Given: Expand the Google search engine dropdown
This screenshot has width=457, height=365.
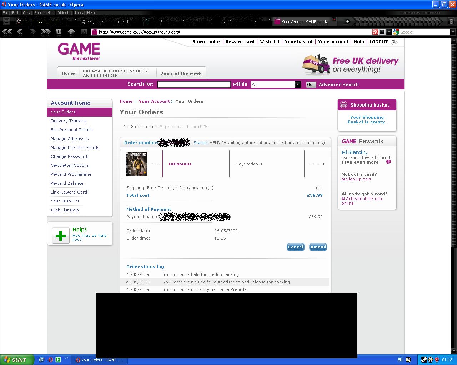Looking at the screenshot, I should pyautogui.click(x=453, y=32).
